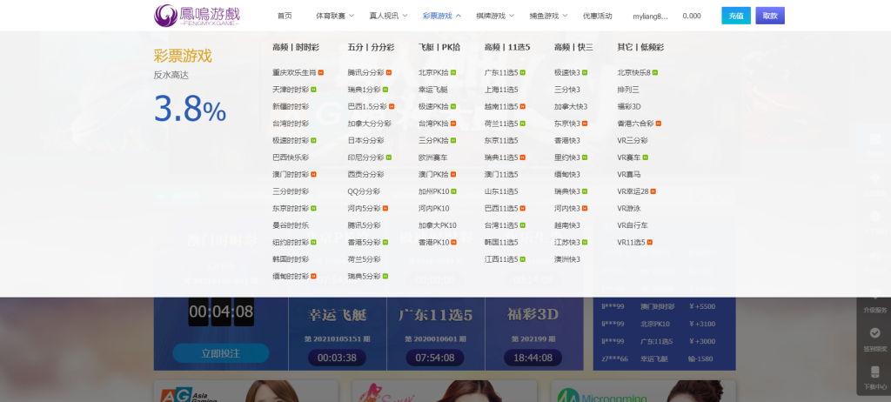Viewport: 891px width, 402px height.
Task: Open the 北京PK拾 lottery link
Action: 433,72
